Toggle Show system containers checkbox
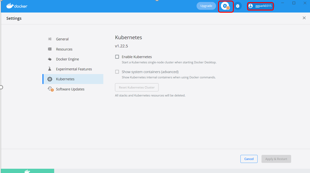Screen dimensions: 310x173 click(117, 72)
